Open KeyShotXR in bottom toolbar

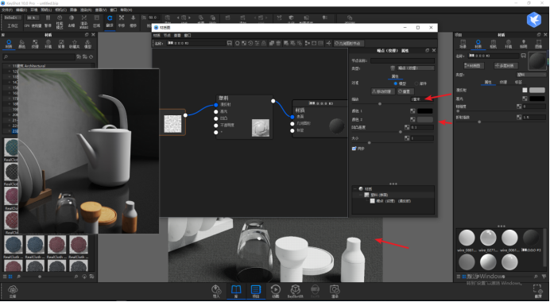(x=295, y=290)
